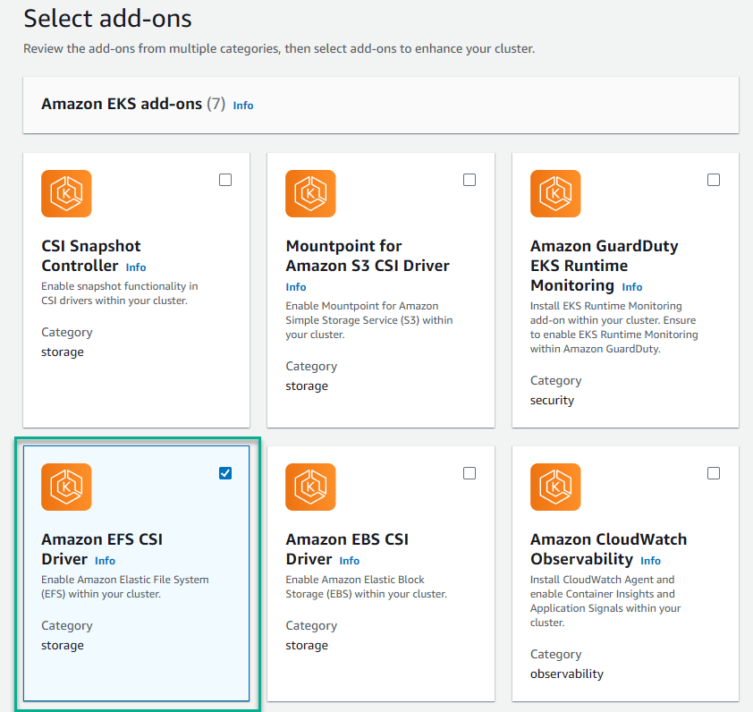Open Info for Amazon EKS add-ons header
The width and height of the screenshot is (753, 712).
242,106
